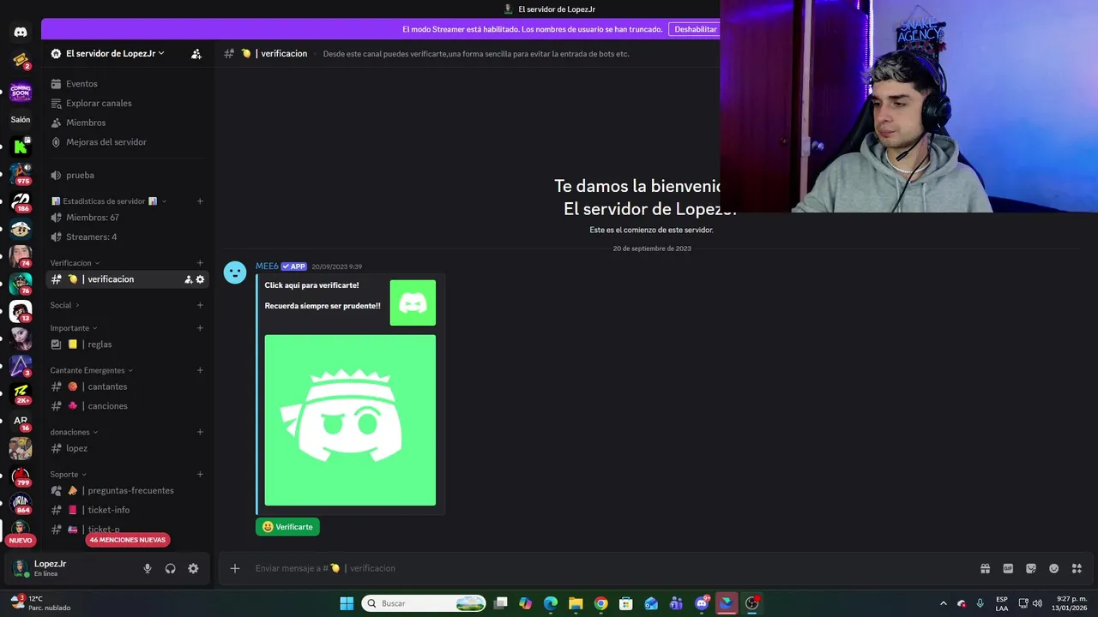
Task: Expand the Social category
Action: (x=65, y=305)
